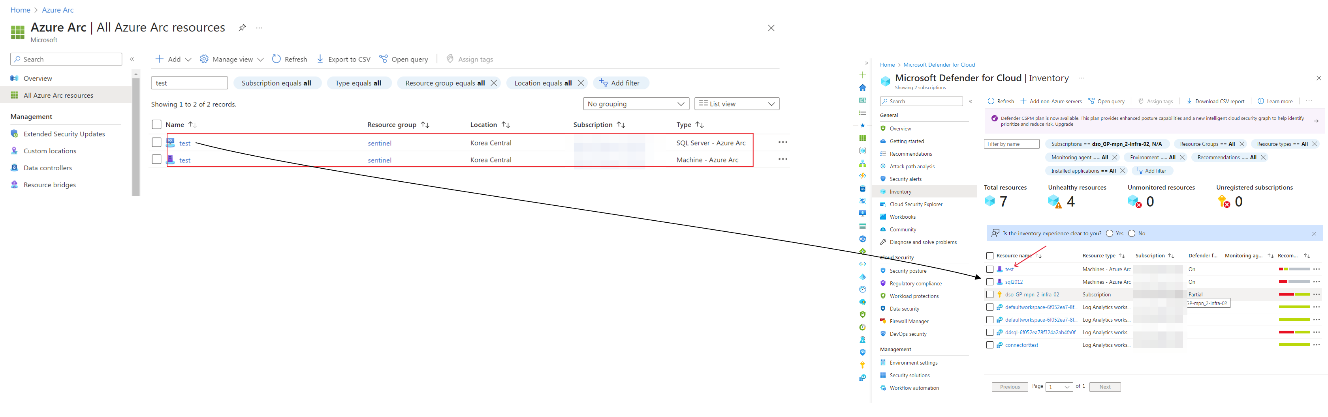Expand the Add dropdown arrow
The image size is (1328, 417).
point(188,60)
